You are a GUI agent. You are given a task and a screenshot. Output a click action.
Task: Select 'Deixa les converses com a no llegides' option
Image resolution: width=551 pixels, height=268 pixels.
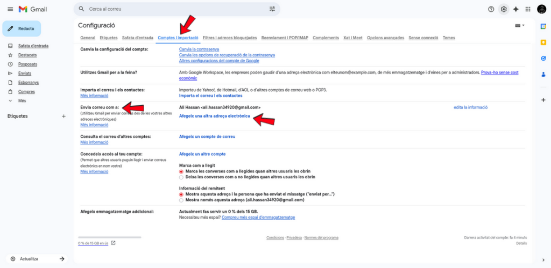coord(181,177)
